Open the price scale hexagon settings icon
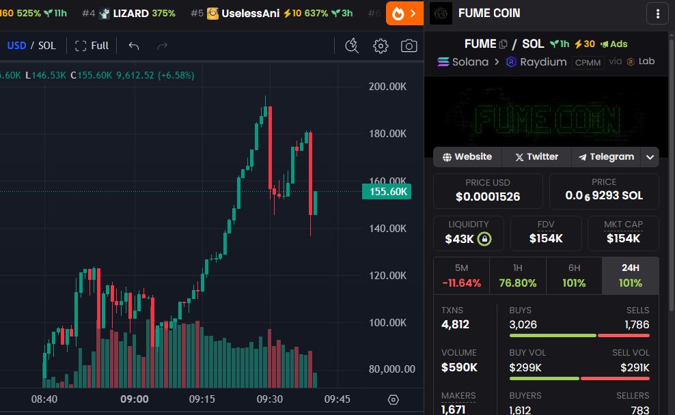675x415 pixels. point(393,400)
